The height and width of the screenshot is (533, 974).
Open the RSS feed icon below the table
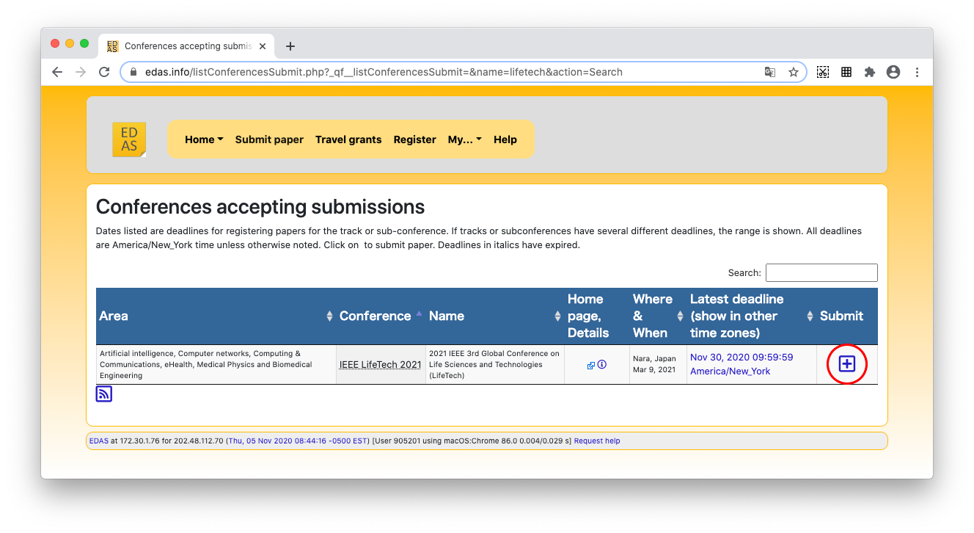[104, 394]
